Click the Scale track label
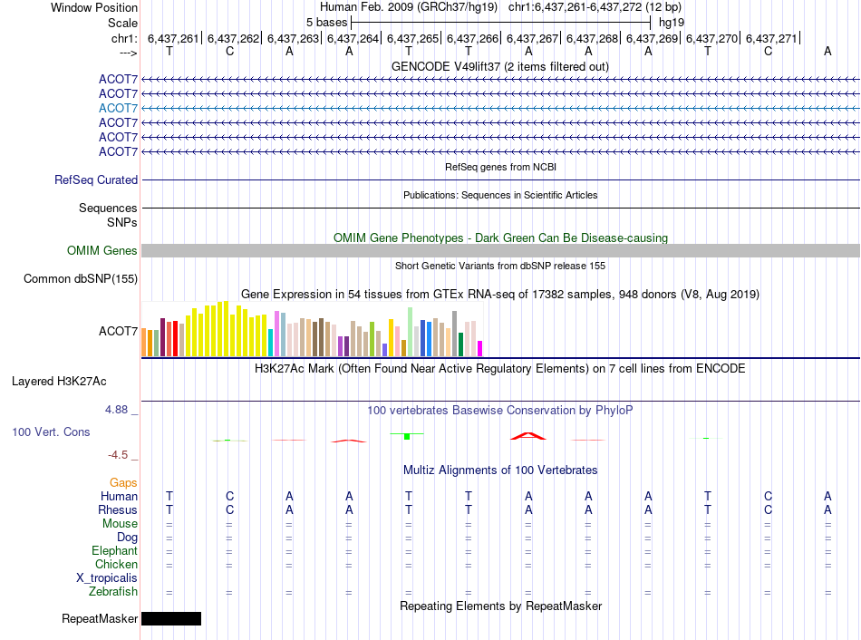 [122, 23]
